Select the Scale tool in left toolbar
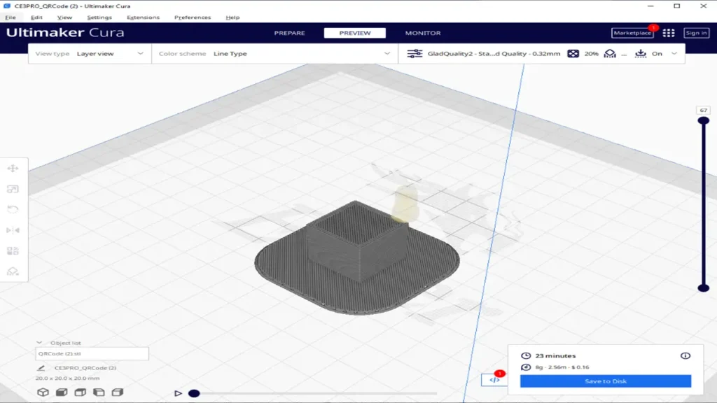 tap(13, 189)
